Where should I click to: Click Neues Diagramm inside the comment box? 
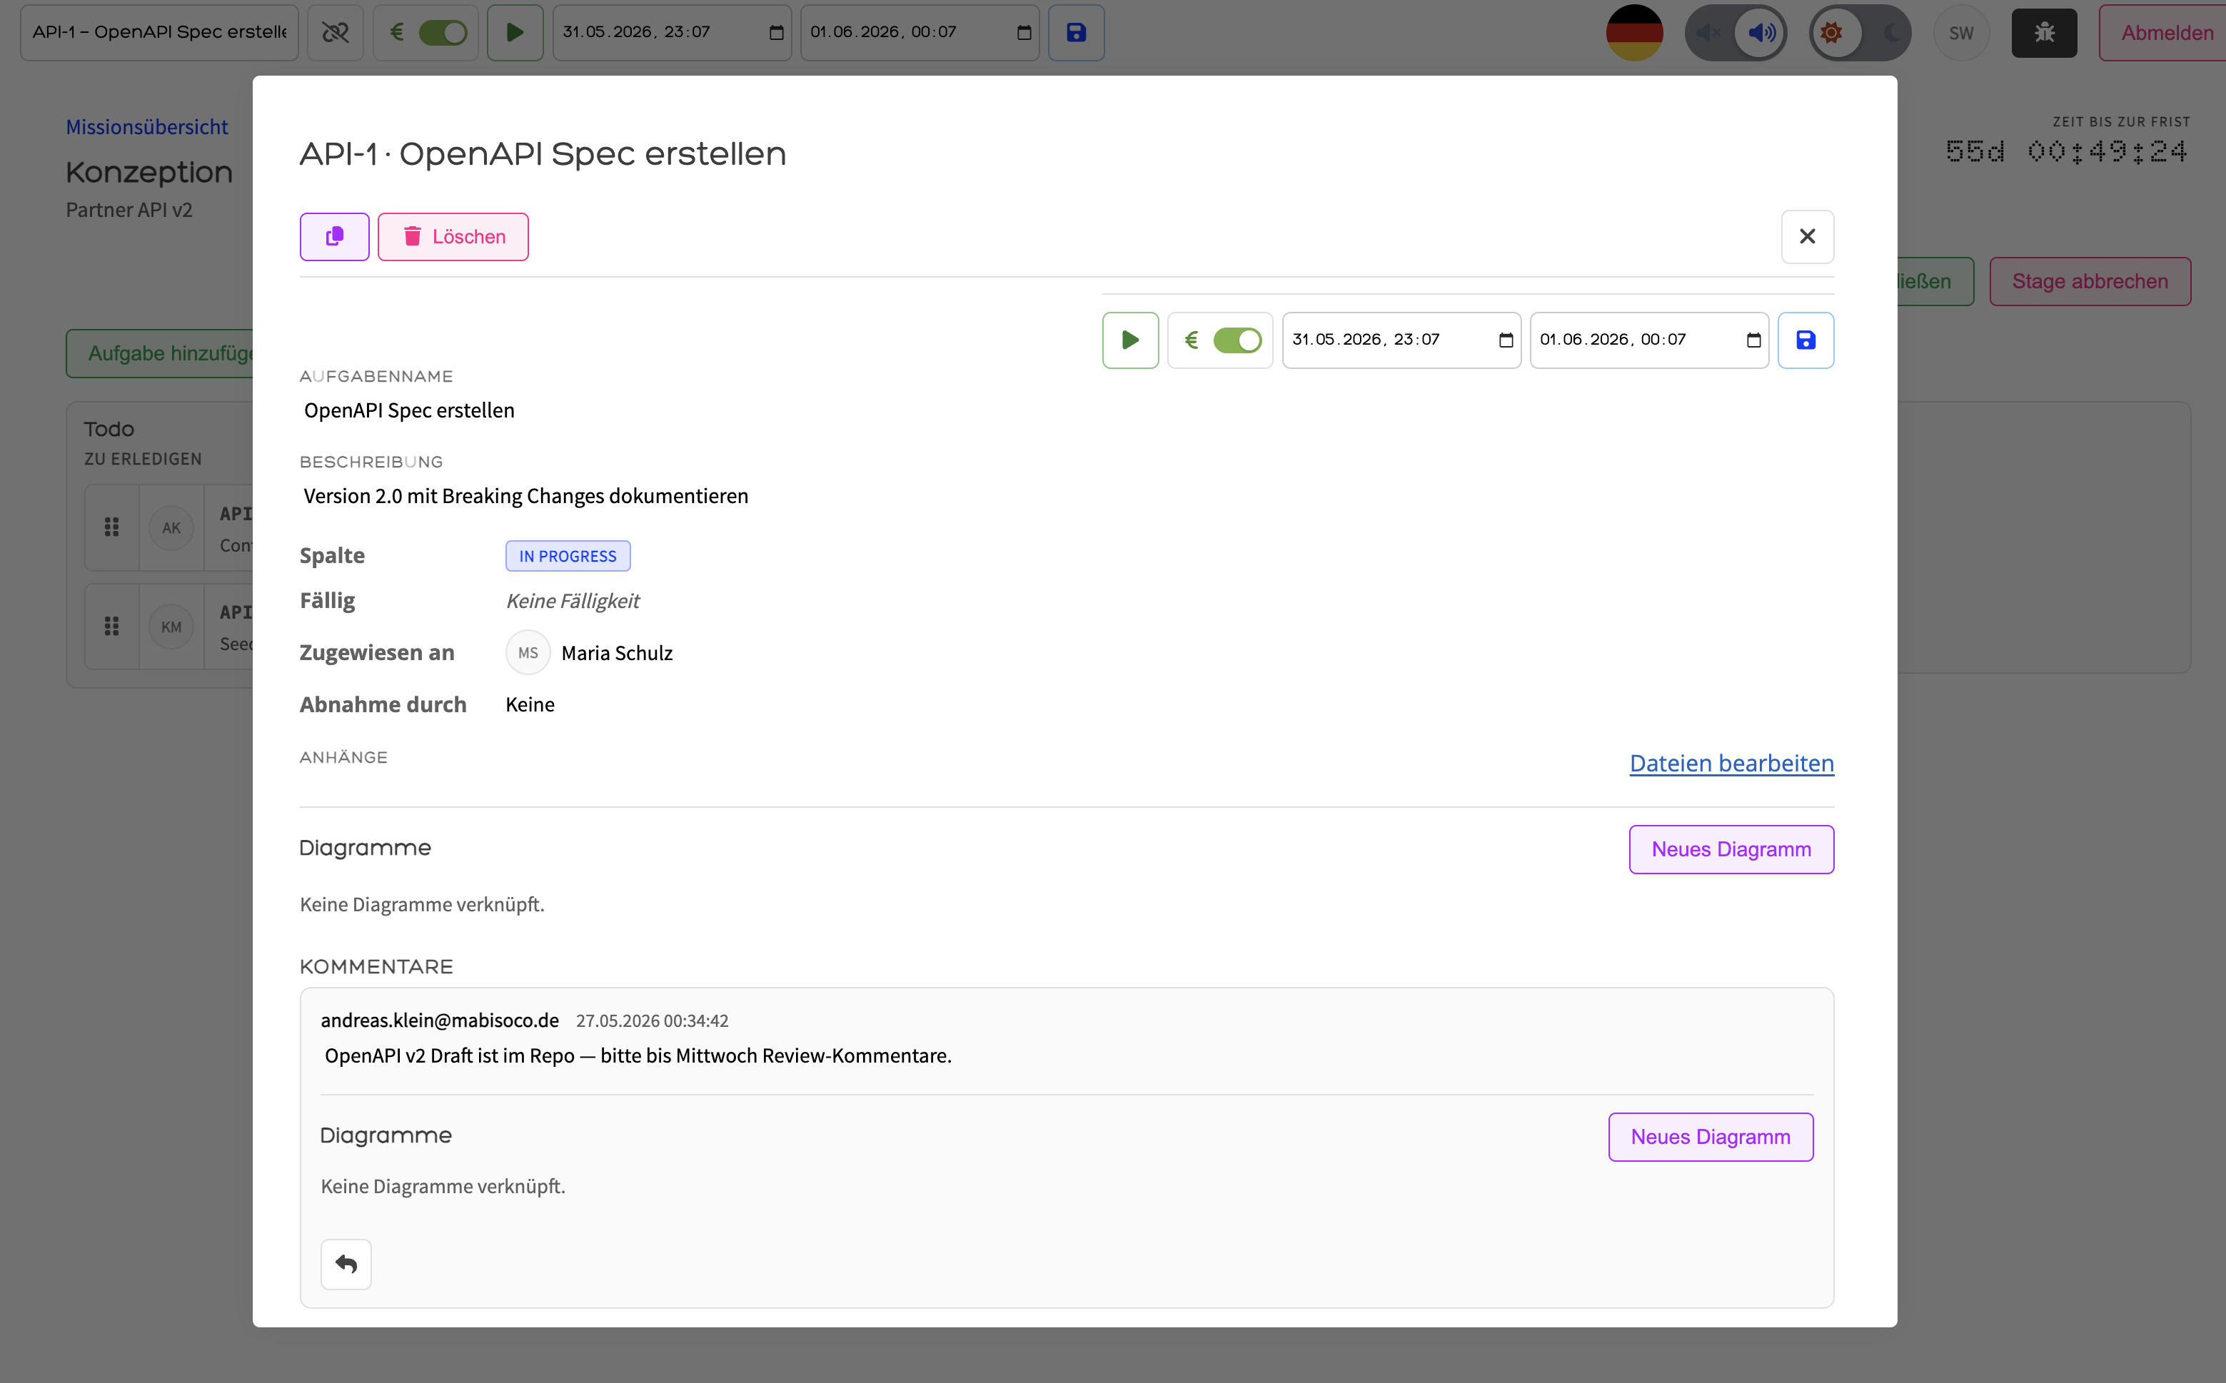[1710, 1137]
